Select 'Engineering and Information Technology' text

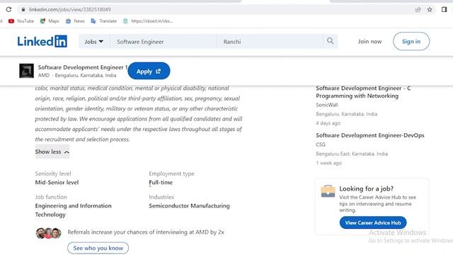(x=73, y=210)
